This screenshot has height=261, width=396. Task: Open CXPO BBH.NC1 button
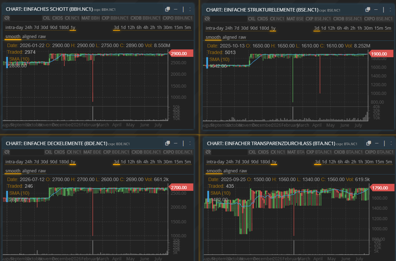[177, 18]
